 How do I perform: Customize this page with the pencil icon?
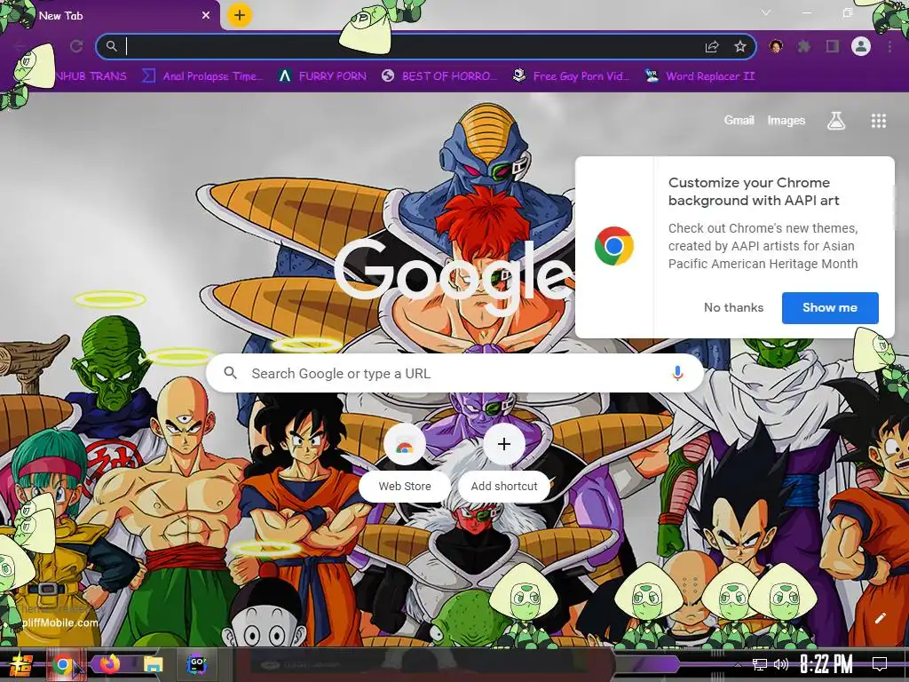(x=880, y=618)
